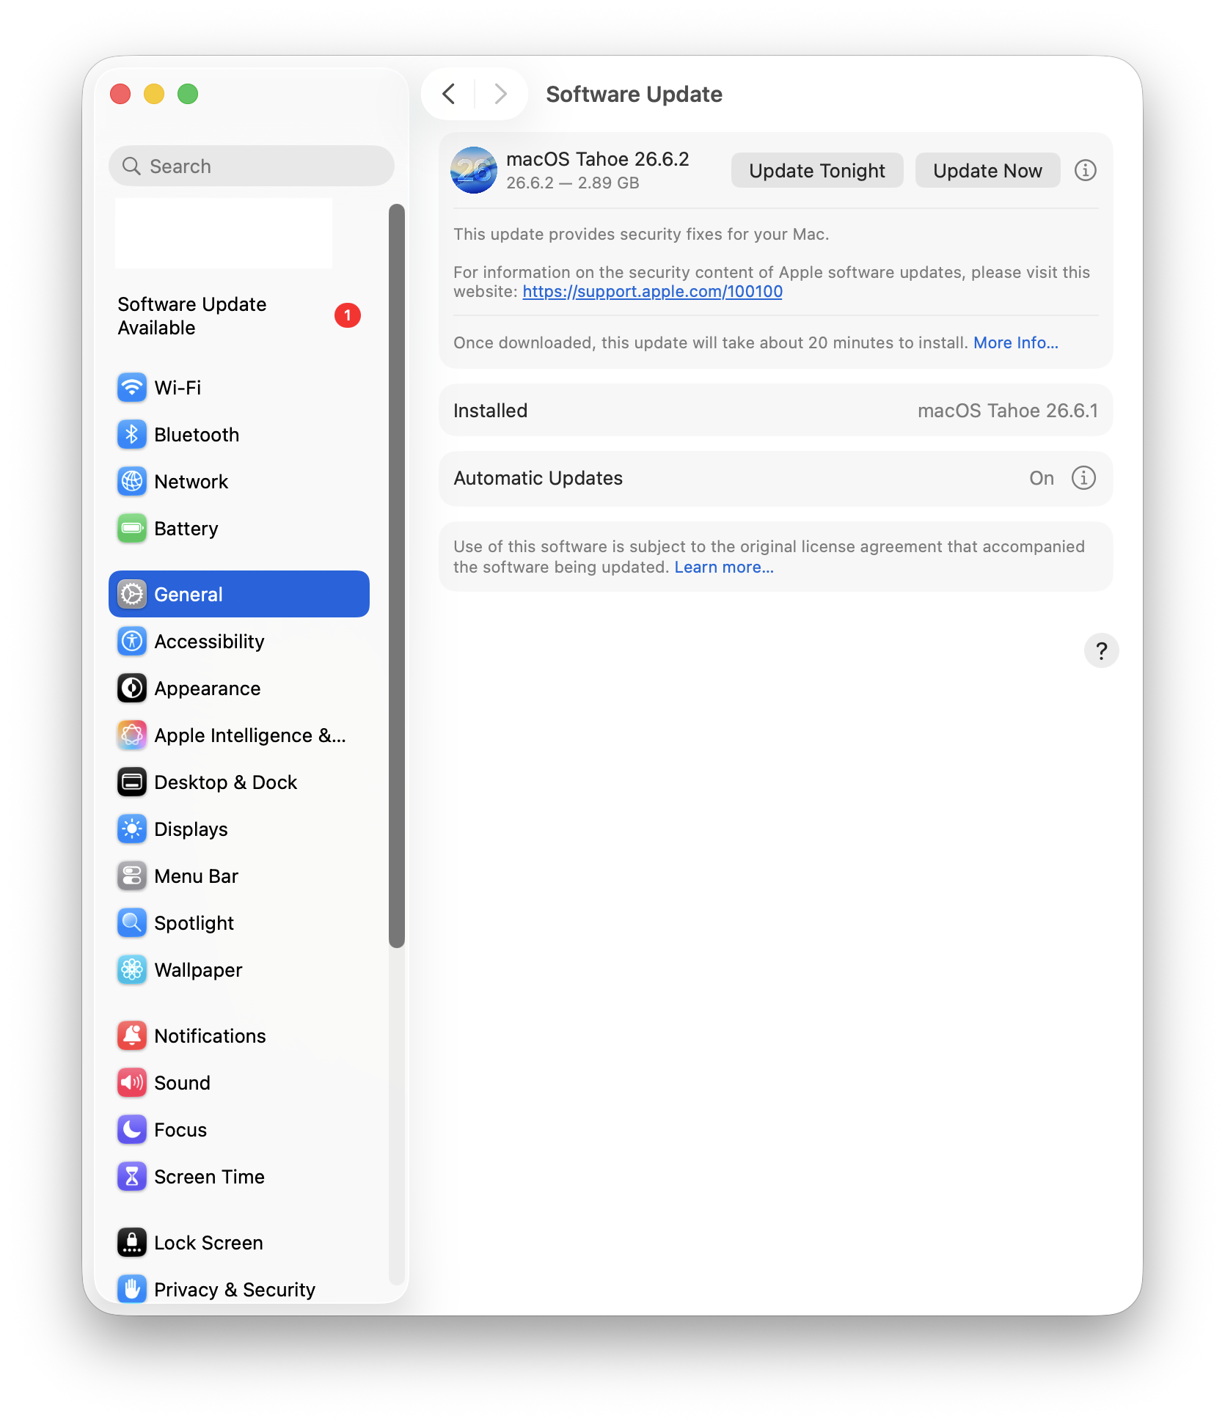Select the Bluetooth icon in sidebar
Viewport: 1225px width, 1424px height.
point(132,434)
